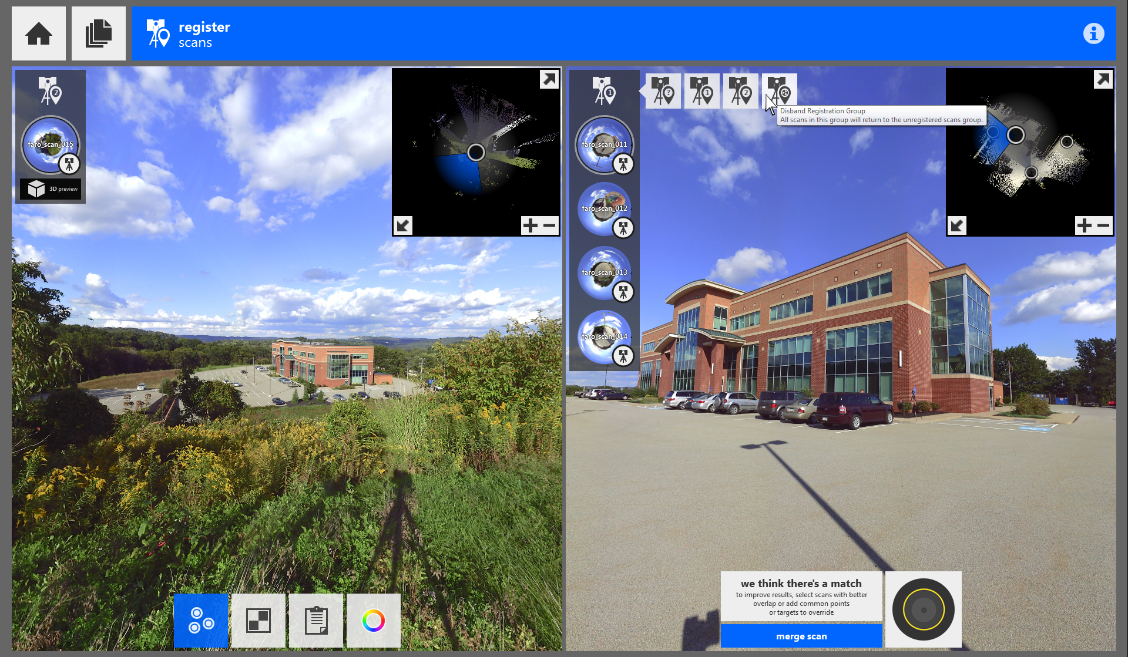The width and height of the screenshot is (1128, 657).
Task: Open the color wheel display settings
Action: pos(374,621)
